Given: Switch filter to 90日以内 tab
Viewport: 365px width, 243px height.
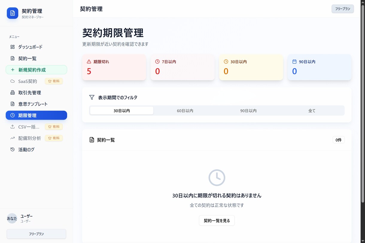Looking at the screenshot, I should click(249, 111).
